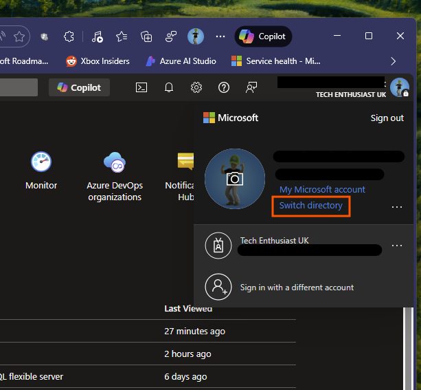Open the Notifications bell icon
Screen dimensions: 421x390
[169, 87]
